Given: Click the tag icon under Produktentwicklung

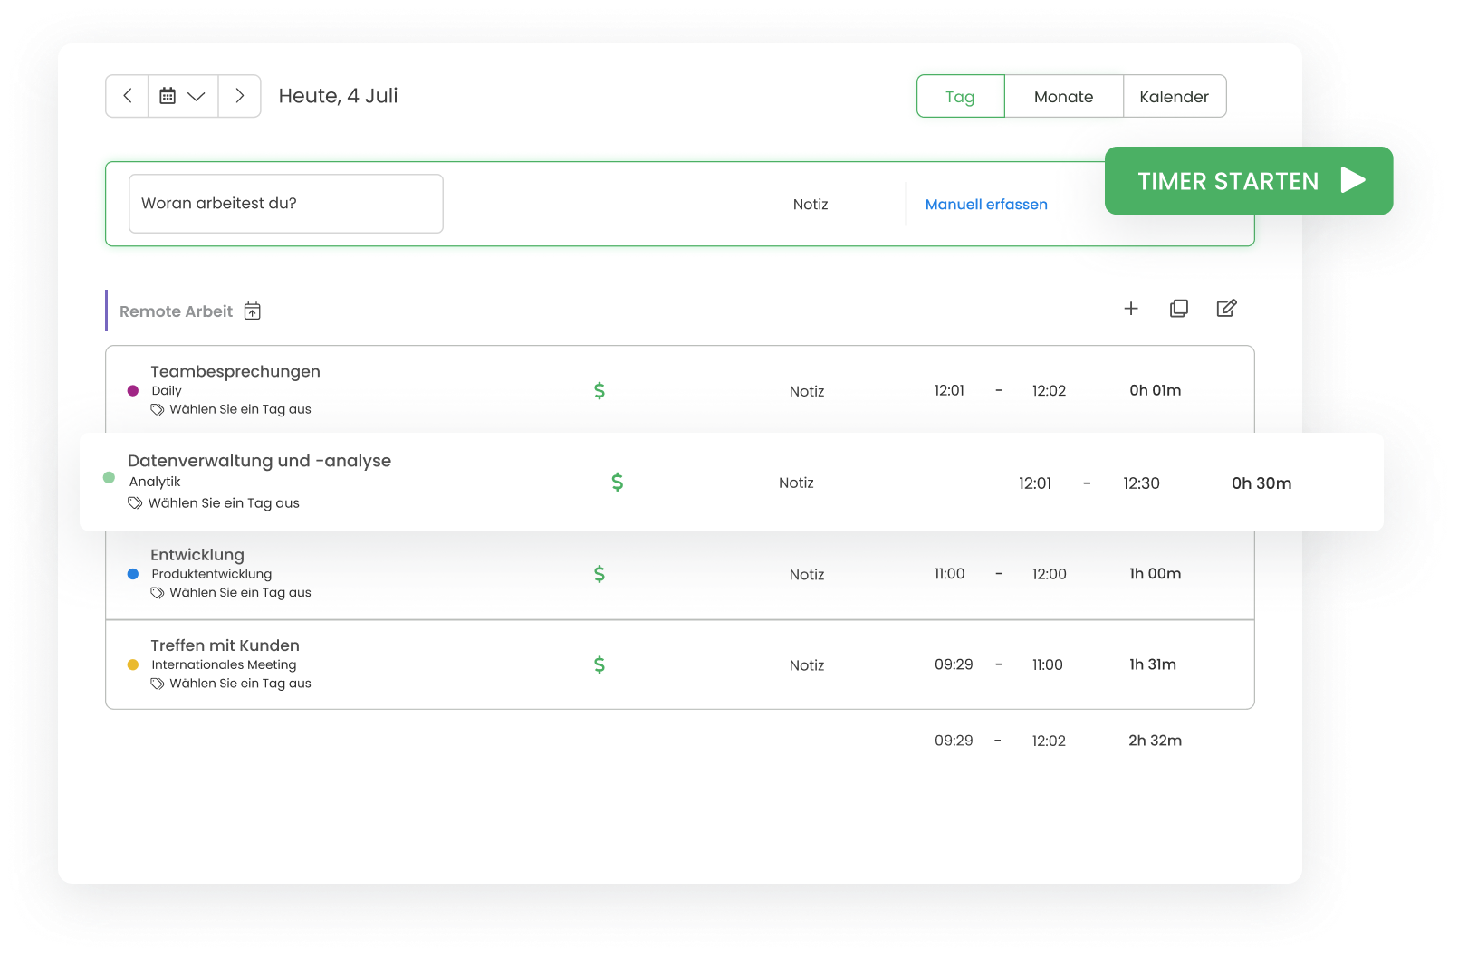Looking at the screenshot, I should coord(158,593).
